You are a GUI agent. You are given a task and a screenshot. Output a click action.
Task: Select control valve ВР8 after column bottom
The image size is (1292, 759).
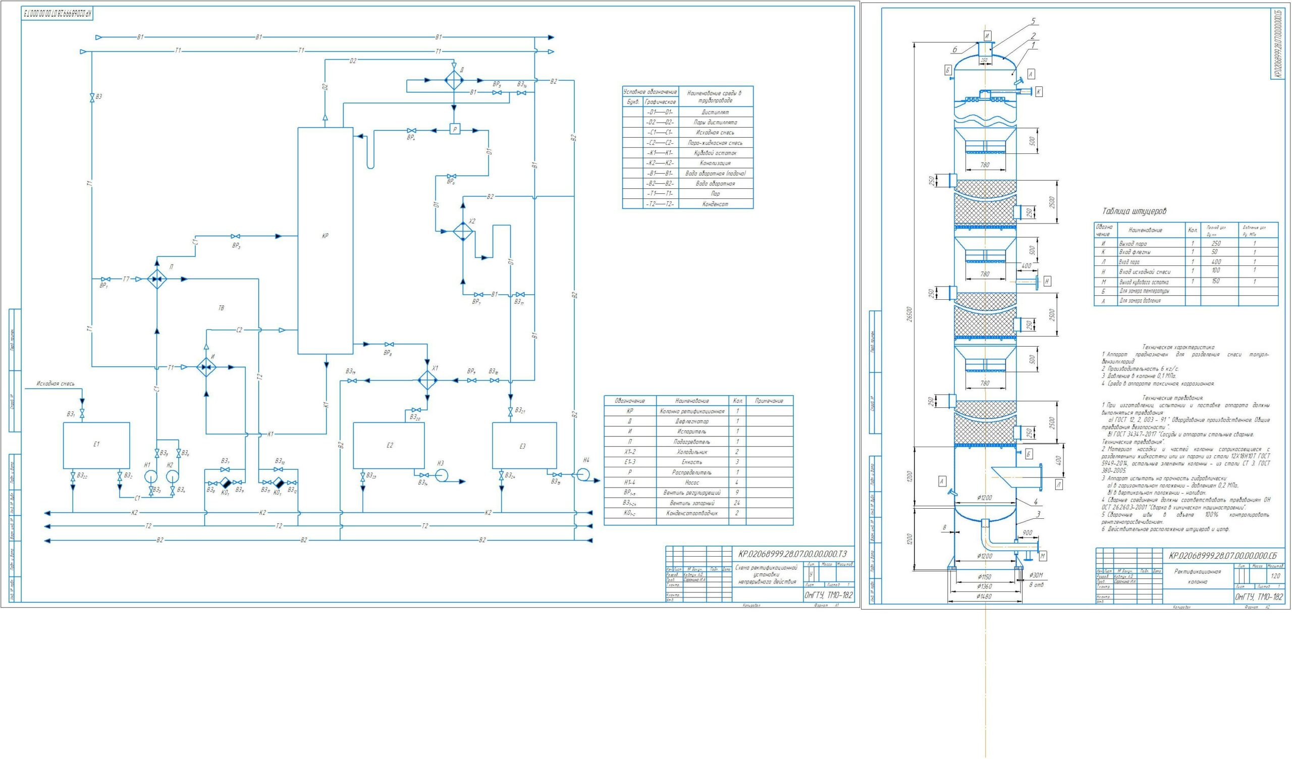pos(389,344)
